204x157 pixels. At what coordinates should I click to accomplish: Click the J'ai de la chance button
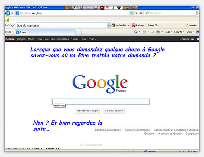pos(114,111)
